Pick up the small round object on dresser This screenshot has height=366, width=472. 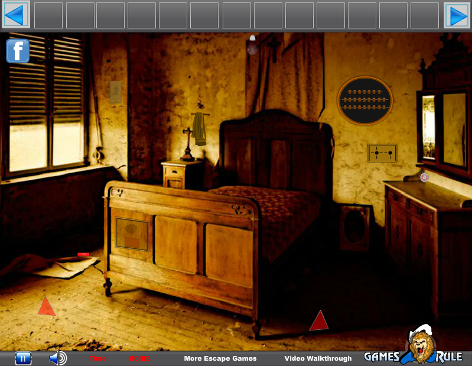(x=424, y=177)
